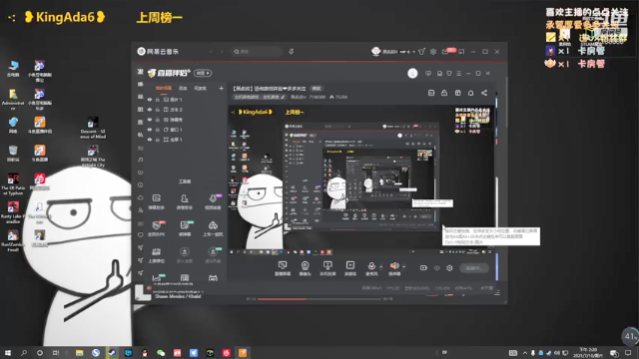639x359 pixels.
Task: Click the 扬声器 speaker icon
Action: pyautogui.click(x=394, y=266)
